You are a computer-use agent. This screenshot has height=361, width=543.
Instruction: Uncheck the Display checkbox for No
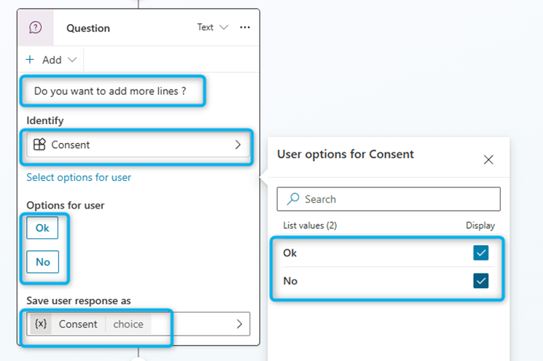tap(480, 281)
